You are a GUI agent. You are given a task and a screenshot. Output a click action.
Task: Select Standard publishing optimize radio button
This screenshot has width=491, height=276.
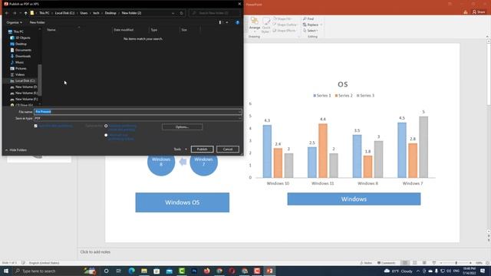[106, 126]
